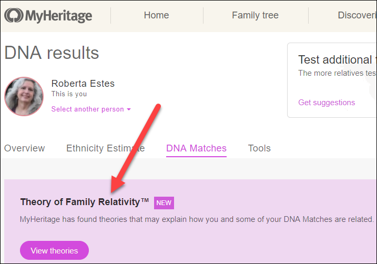The image size is (377, 264).
Task: Click the theories description text in banner
Action: (x=197, y=219)
